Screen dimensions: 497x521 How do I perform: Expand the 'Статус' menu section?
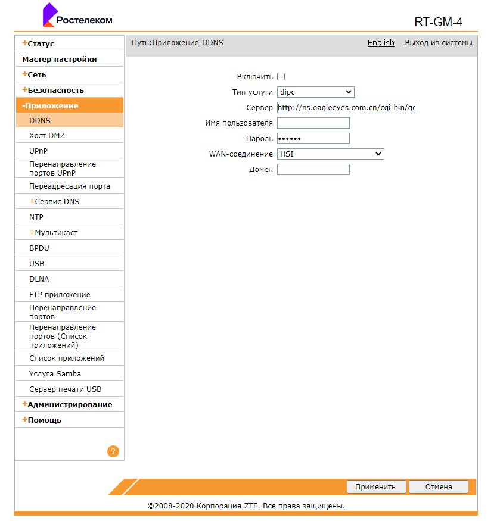click(41, 44)
